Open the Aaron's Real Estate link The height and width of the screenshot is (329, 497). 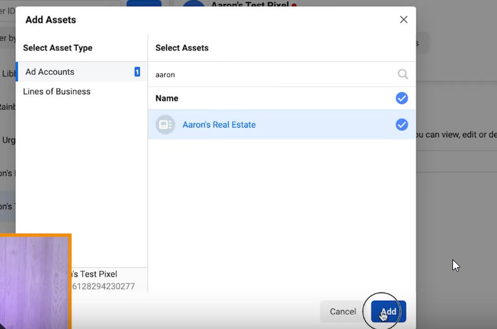coord(219,125)
